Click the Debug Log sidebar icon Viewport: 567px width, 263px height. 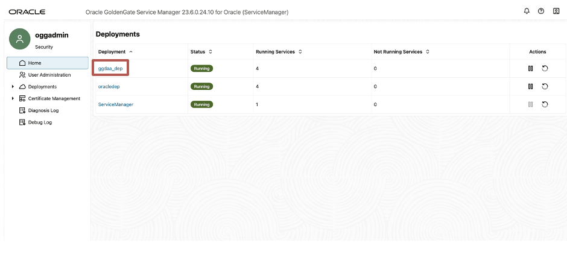tap(22, 122)
